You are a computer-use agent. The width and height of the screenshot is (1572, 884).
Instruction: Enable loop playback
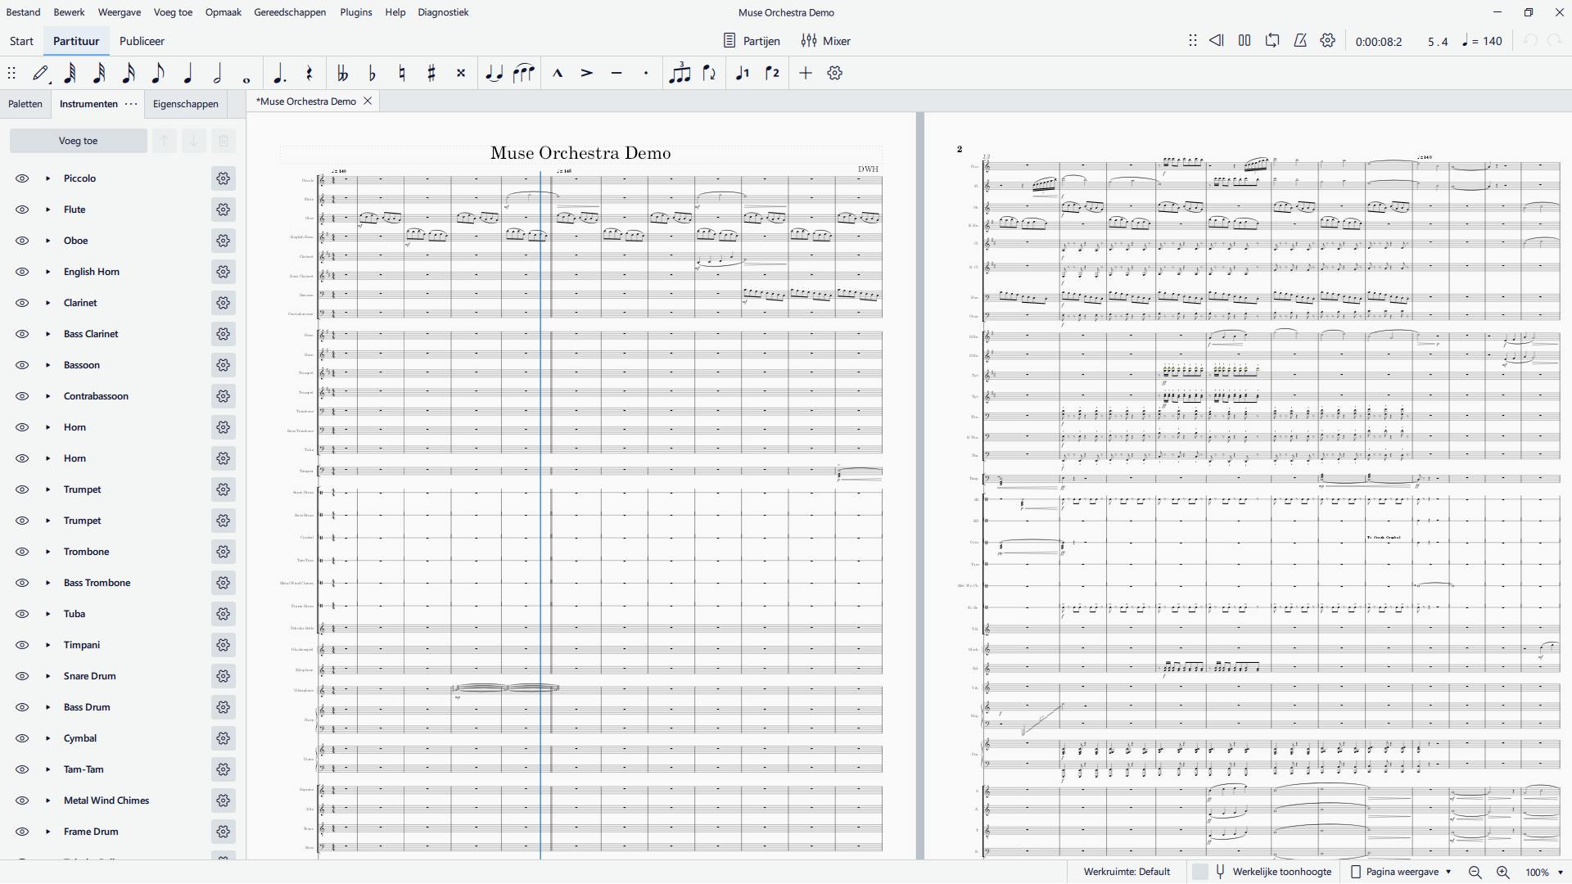(x=1272, y=41)
